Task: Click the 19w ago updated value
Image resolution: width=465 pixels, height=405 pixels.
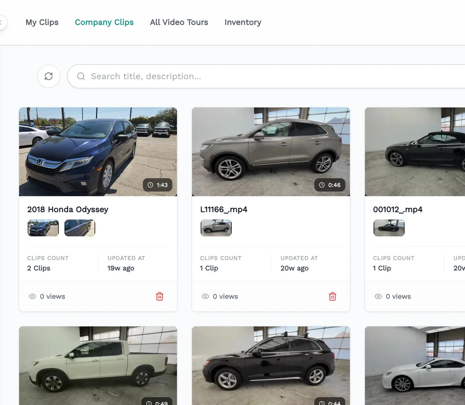Action: point(121,268)
